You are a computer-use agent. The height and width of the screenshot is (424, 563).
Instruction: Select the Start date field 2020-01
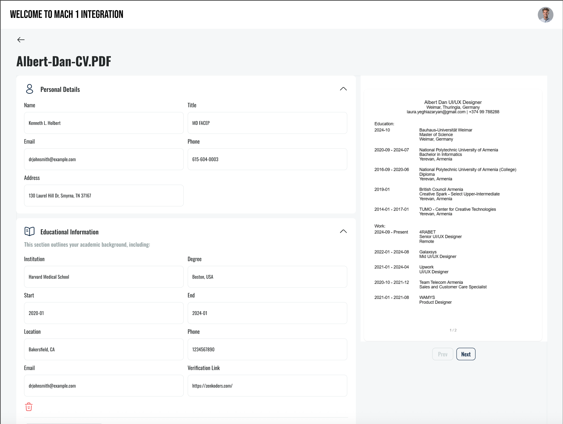coord(103,313)
